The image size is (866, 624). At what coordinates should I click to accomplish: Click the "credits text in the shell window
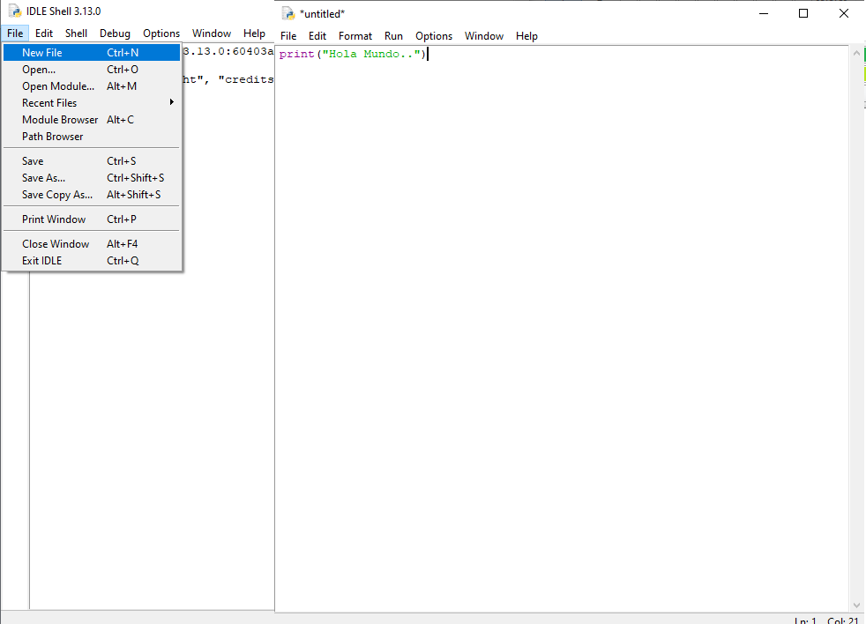coord(246,79)
